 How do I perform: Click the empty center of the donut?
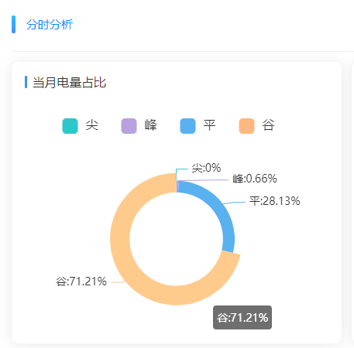pyautogui.click(x=176, y=239)
